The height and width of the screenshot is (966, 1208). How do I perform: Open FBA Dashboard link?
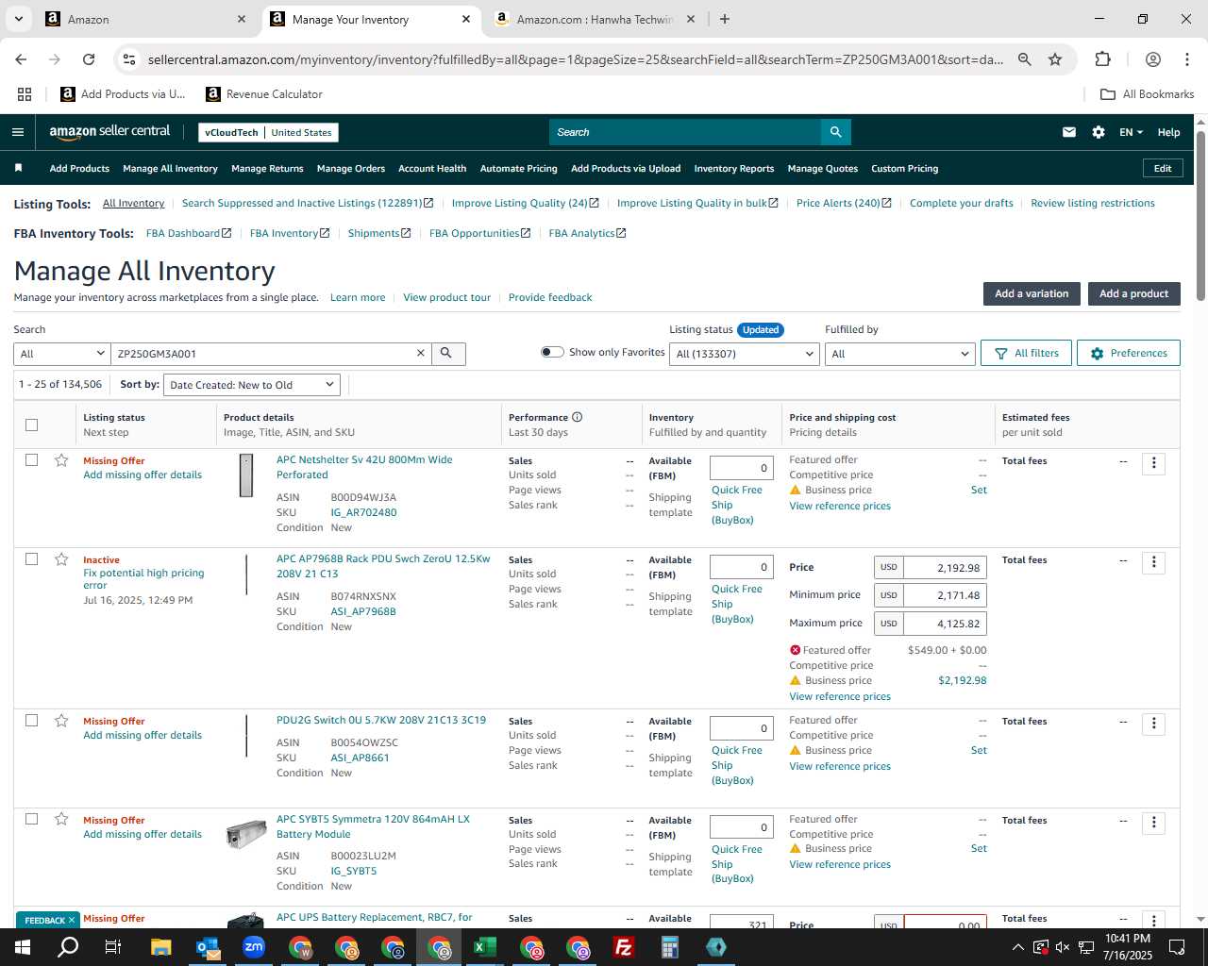coord(189,233)
